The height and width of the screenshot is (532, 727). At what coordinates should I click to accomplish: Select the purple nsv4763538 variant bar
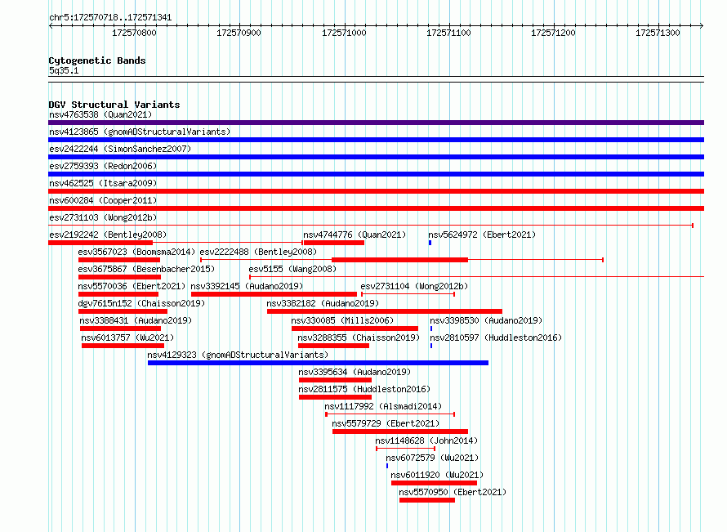click(x=376, y=123)
